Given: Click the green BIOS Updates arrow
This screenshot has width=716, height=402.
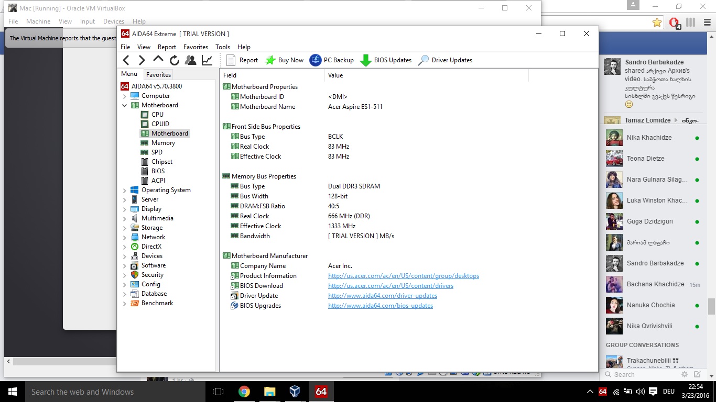Looking at the screenshot, I should [365, 60].
